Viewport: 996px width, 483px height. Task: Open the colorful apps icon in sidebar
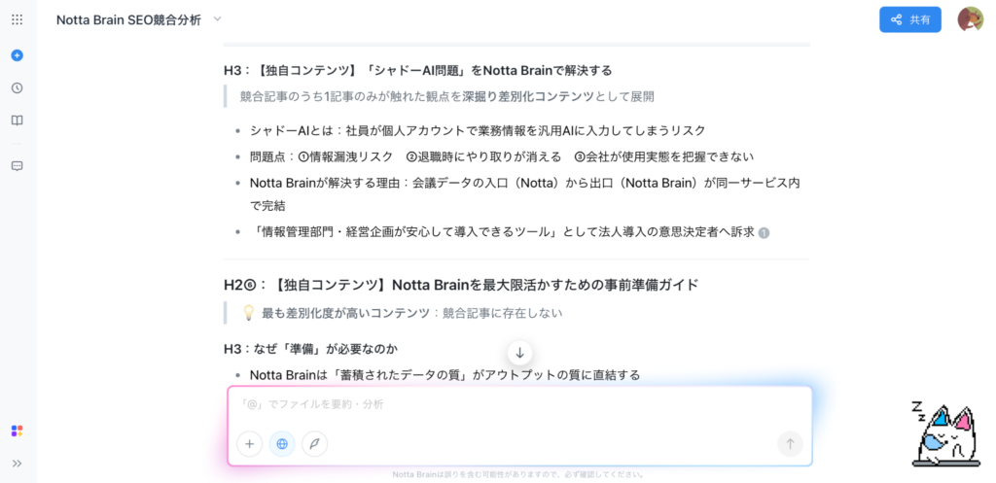(18, 431)
